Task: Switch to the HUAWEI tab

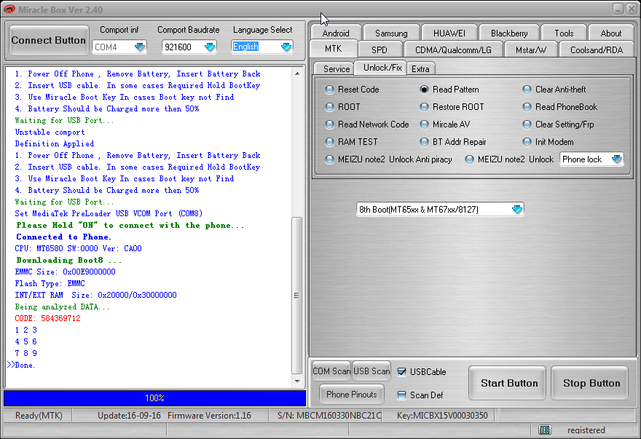Action: [x=449, y=33]
